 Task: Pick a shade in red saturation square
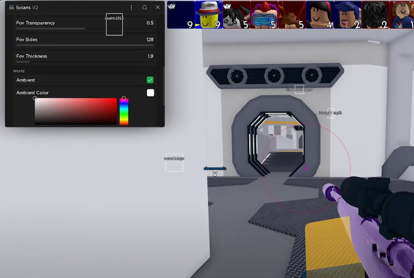(x=76, y=111)
